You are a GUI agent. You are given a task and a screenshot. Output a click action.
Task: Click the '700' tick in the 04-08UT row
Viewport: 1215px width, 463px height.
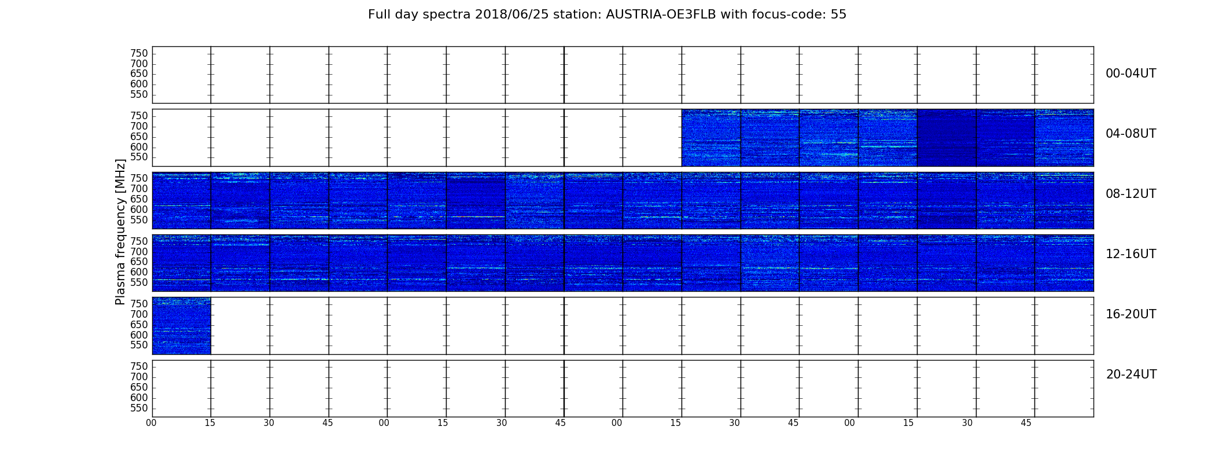pos(139,126)
